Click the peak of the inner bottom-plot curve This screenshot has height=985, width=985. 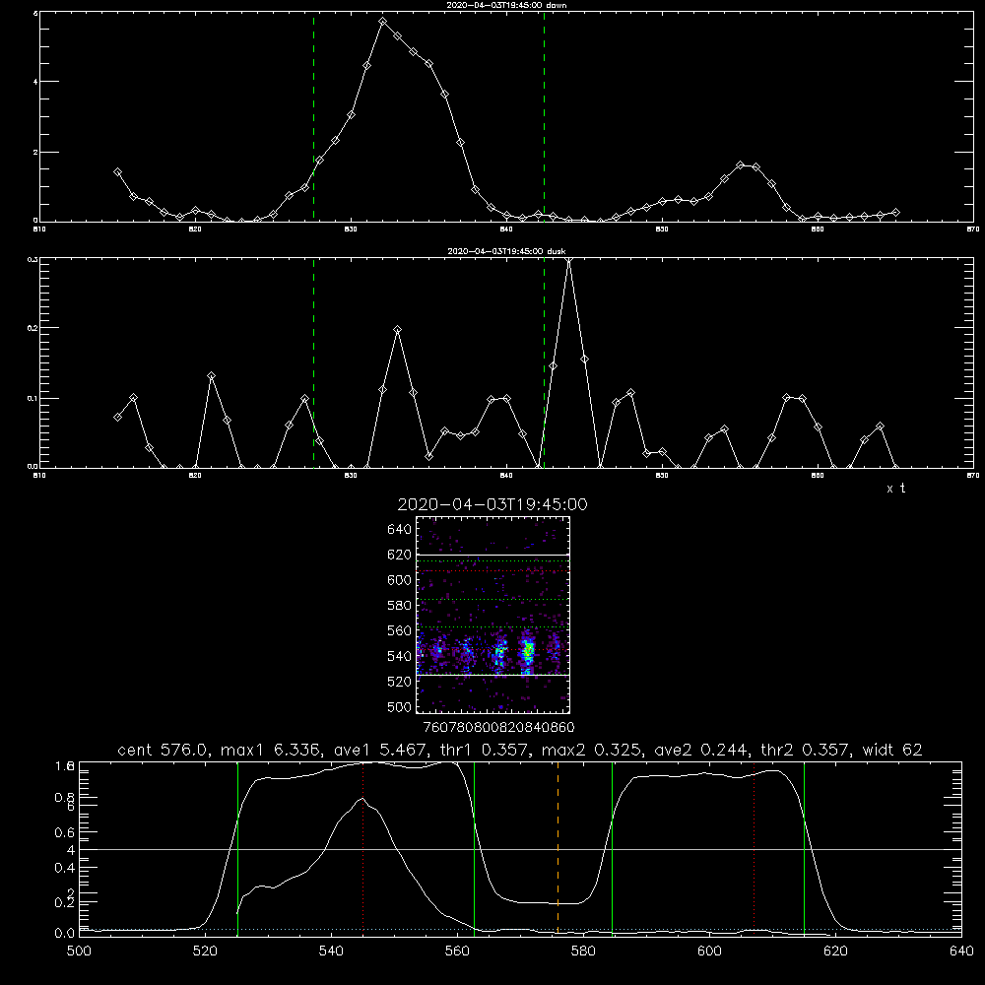click(x=362, y=799)
